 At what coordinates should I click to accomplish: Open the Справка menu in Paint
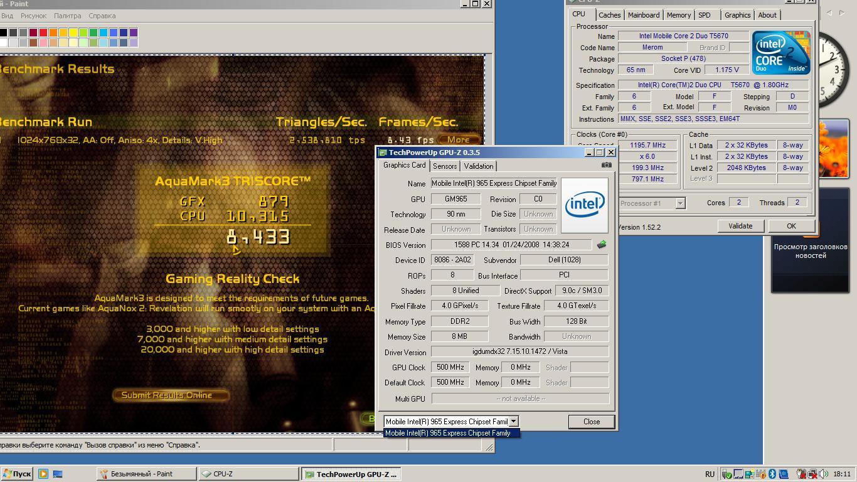pos(102,16)
